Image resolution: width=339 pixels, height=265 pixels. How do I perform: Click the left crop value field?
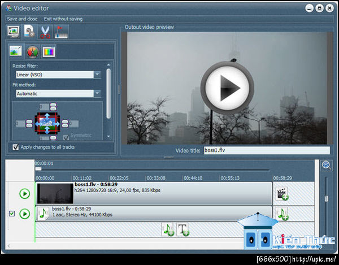tap(20, 124)
